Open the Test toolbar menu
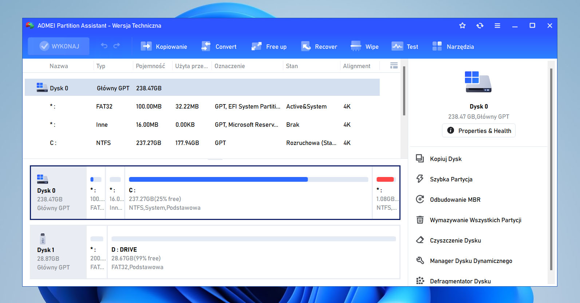 click(x=405, y=47)
